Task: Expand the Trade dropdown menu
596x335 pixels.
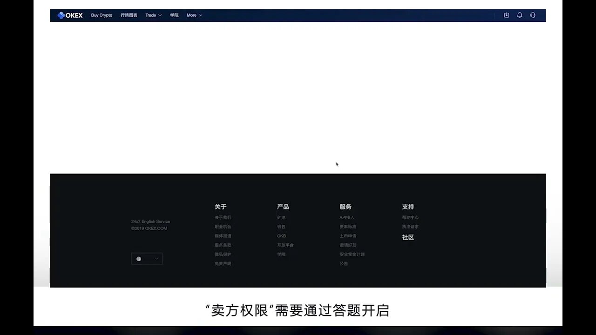Action: (x=154, y=15)
